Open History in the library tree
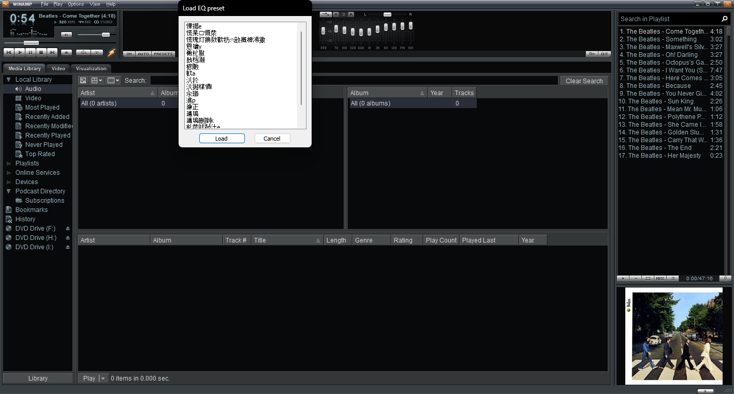The height and width of the screenshot is (394, 734). click(25, 219)
